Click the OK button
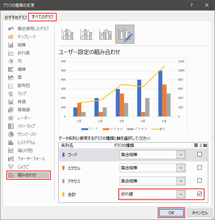The image size is (215, 220). pos(171,213)
